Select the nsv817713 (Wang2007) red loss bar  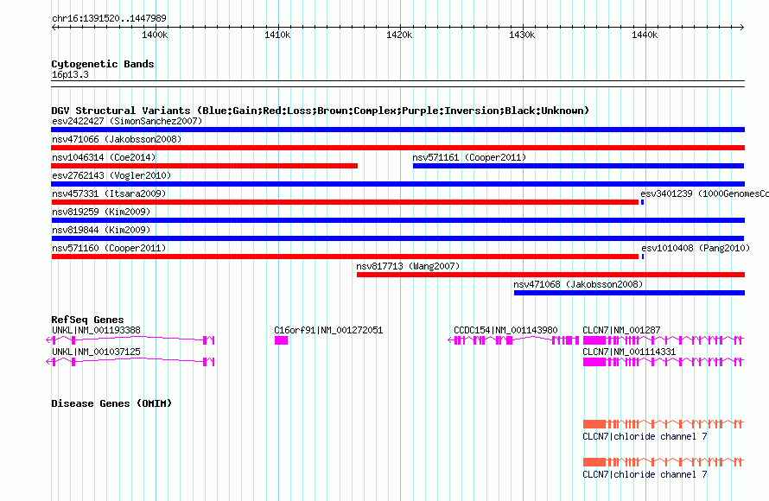click(550, 275)
